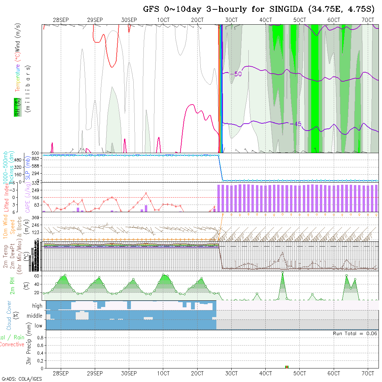Screen dimensions: 382x382
Task: Select the high cloud cover row label
Action: click(x=37, y=306)
